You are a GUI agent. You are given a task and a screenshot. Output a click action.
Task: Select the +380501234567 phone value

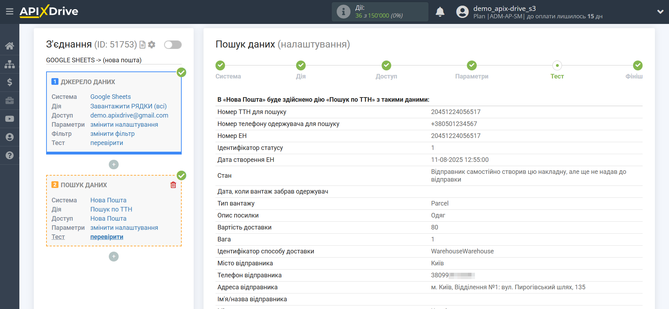click(x=454, y=124)
